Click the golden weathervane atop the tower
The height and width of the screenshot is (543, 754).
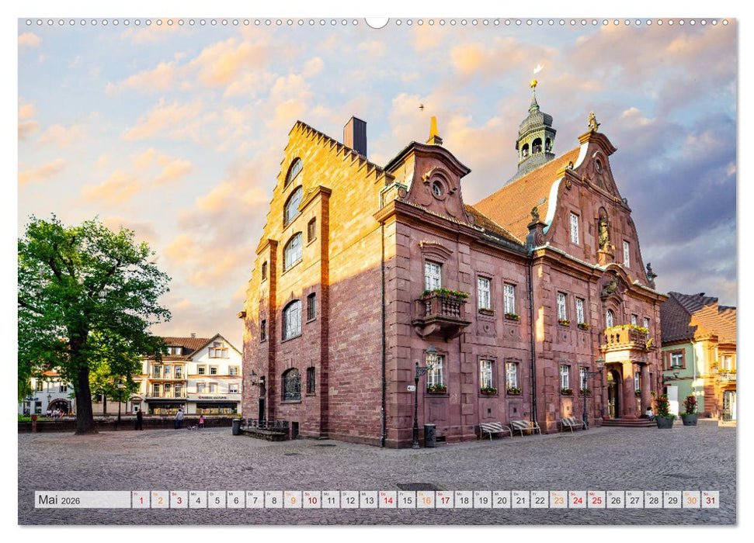[533, 83]
